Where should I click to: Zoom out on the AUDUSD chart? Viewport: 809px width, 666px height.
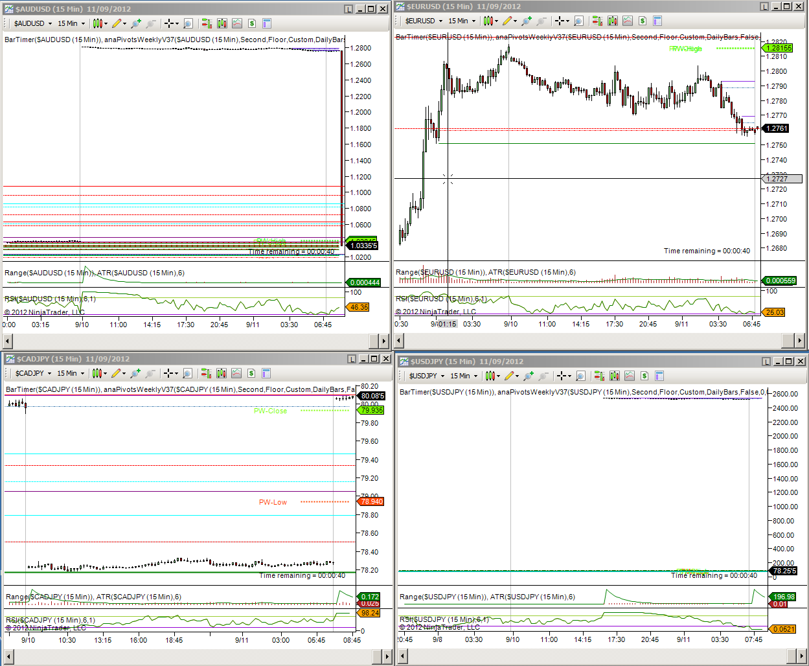coord(151,23)
